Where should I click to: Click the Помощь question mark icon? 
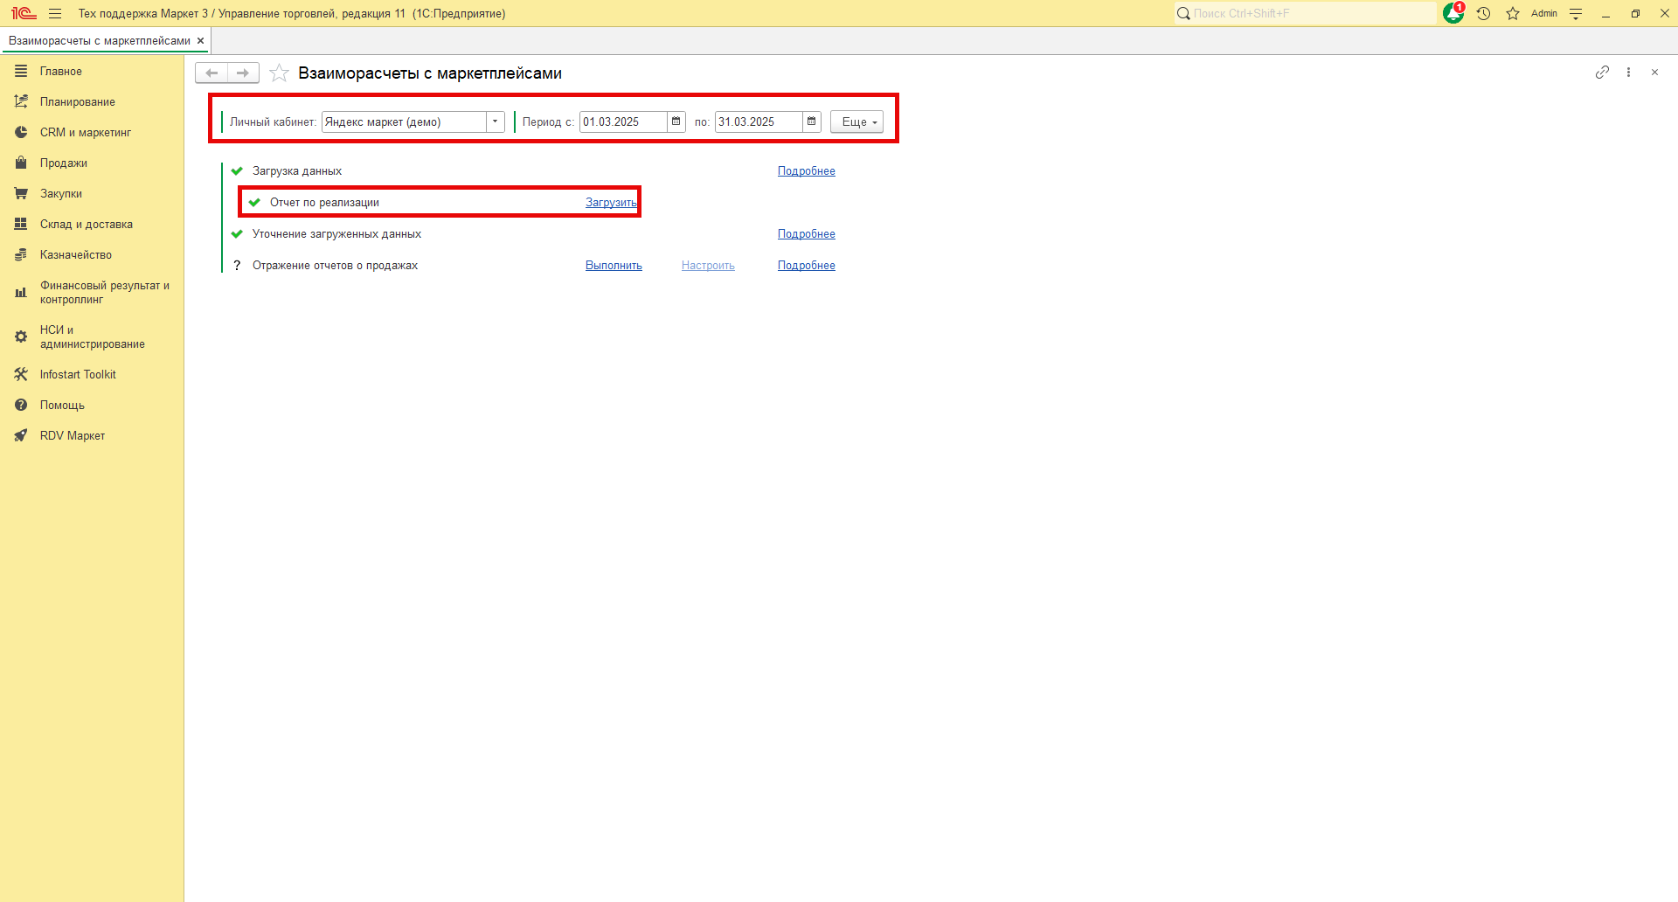click(21, 405)
